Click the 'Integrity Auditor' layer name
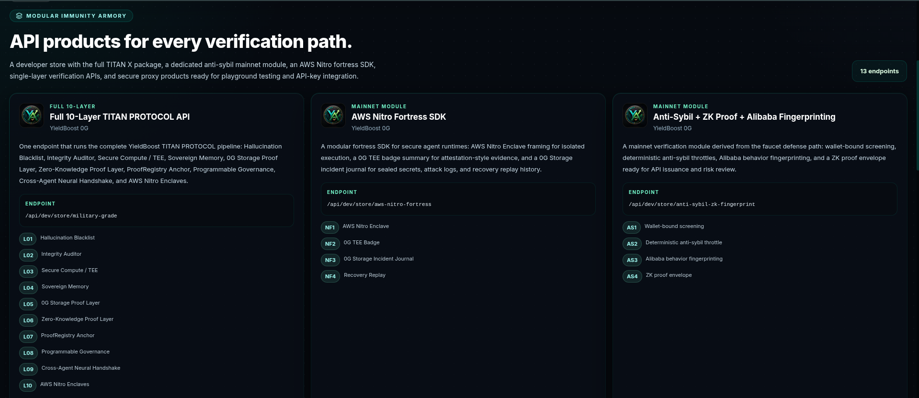 [x=61, y=254]
